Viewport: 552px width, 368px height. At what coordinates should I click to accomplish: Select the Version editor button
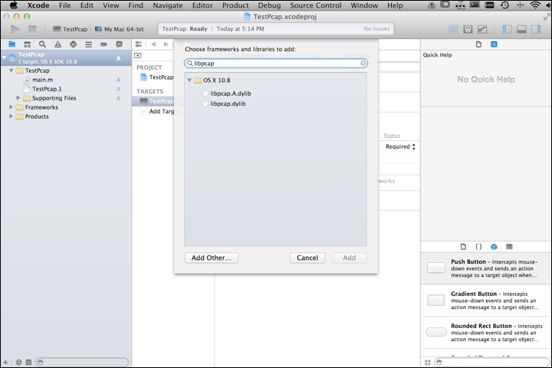click(x=482, y=29)
